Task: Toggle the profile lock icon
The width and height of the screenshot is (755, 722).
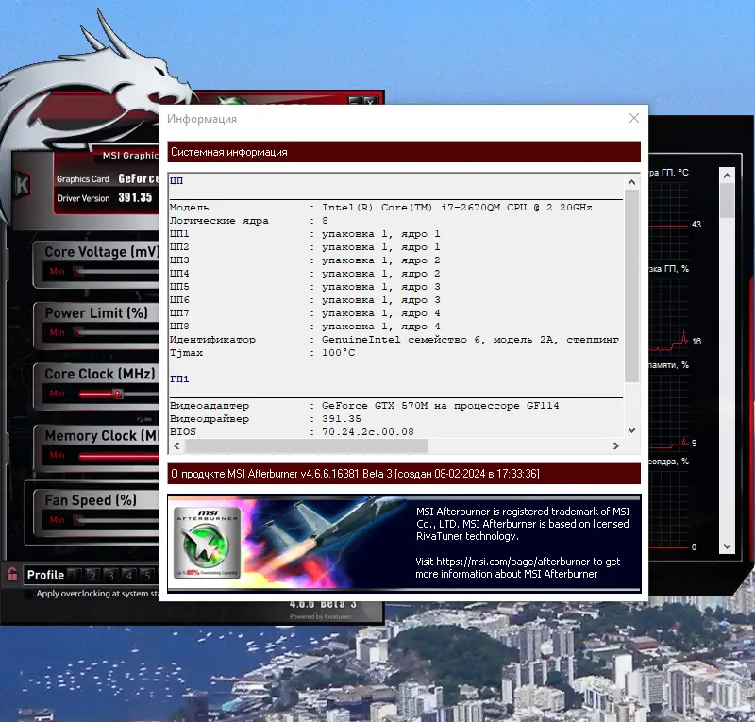Action: [12, 574]
